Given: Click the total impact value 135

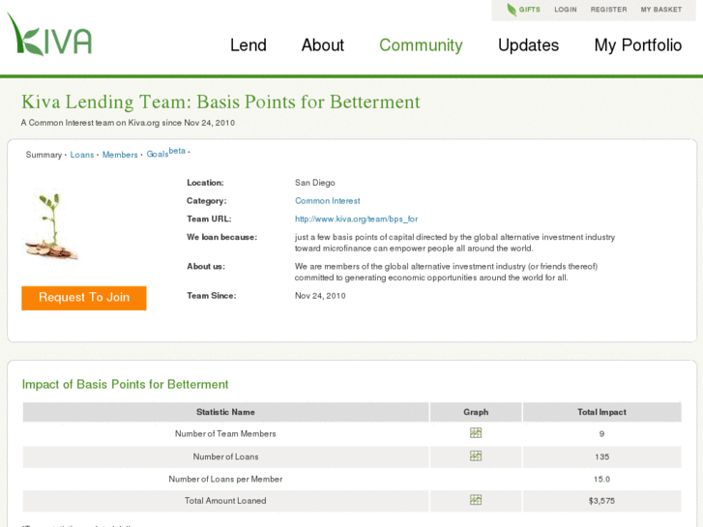Looking at the screenshot, I should tap(601, 456).
